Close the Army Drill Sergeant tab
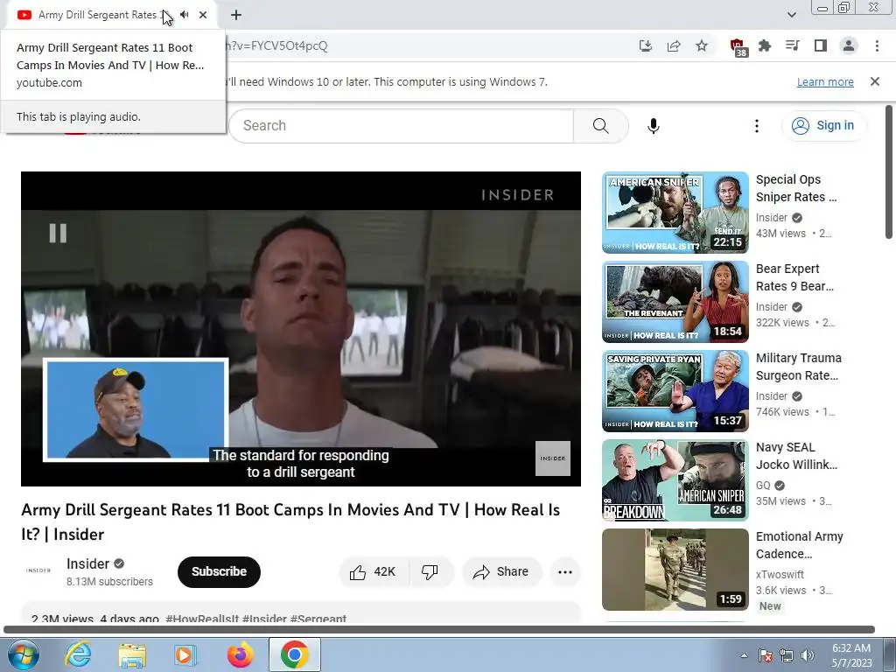The height and width of the screenshot is (672, 896). (203, 15)
